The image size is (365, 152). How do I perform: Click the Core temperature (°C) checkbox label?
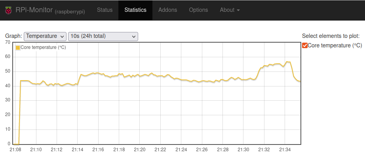[335, 45]
